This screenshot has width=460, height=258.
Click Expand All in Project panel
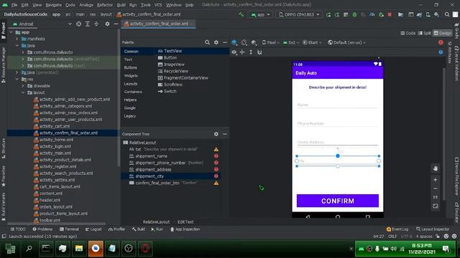click(88, 24)
